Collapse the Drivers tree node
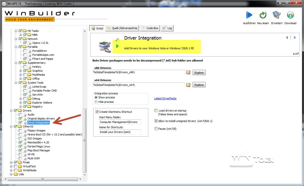Screen dimensions: 304x186 11,111
